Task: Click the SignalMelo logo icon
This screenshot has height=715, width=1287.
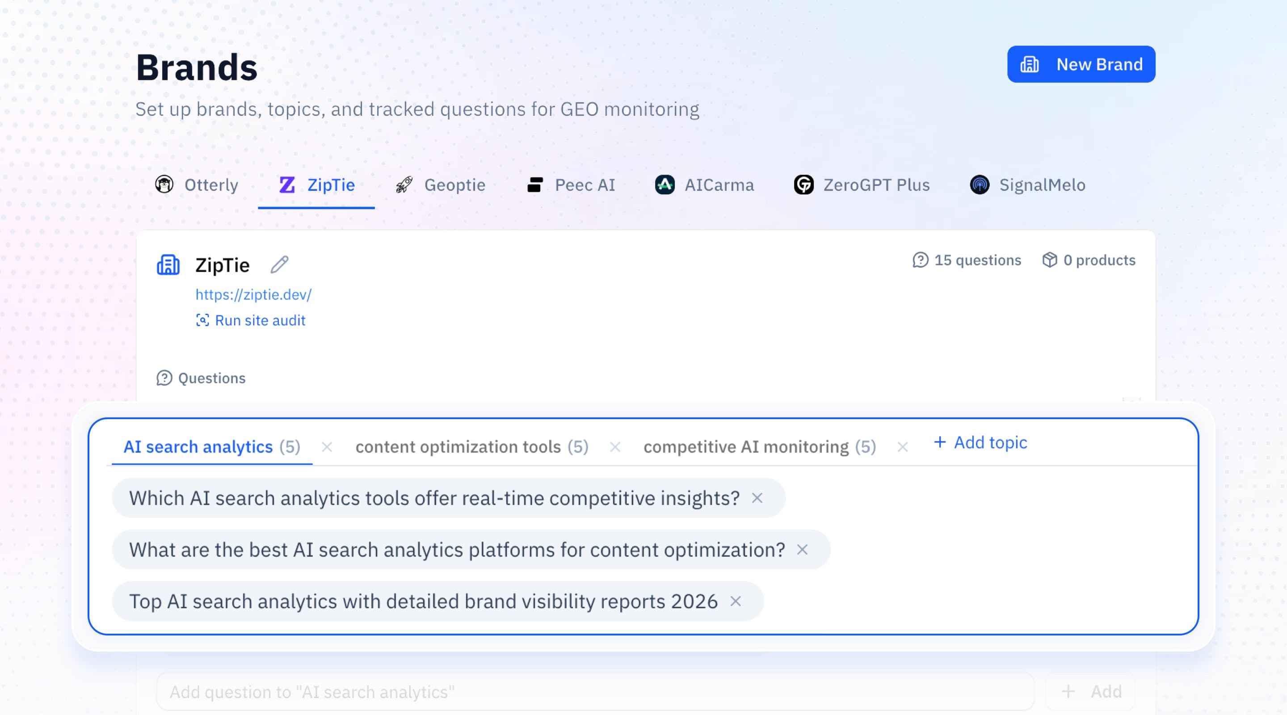Action: click(979, 185)
